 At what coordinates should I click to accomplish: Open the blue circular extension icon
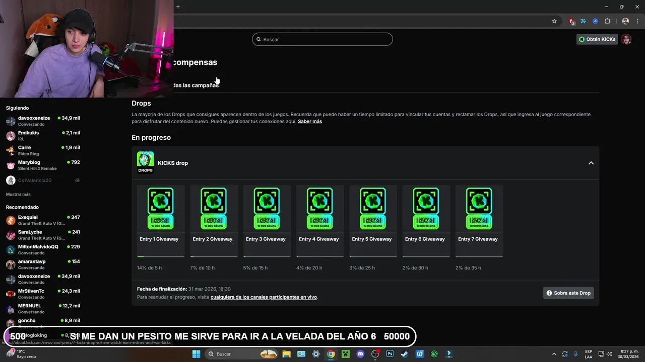tap(595, 21)
